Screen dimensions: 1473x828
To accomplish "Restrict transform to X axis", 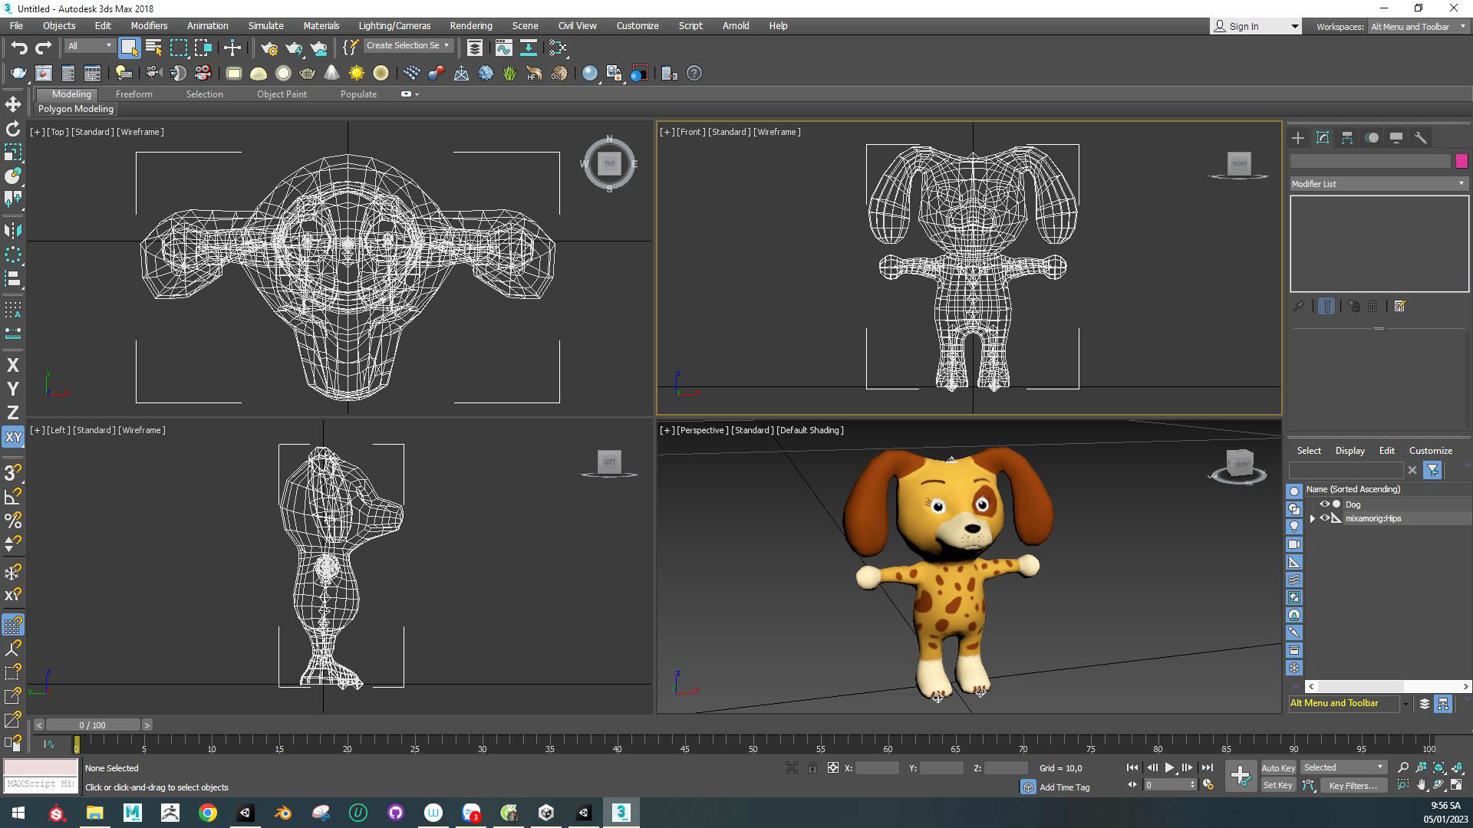I will click(13, 366).
